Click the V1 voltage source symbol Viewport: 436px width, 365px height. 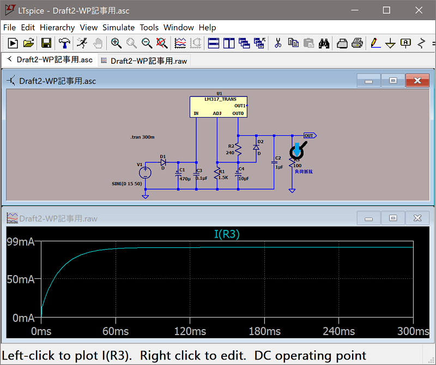pyautogui.click(x=145, y=173)
